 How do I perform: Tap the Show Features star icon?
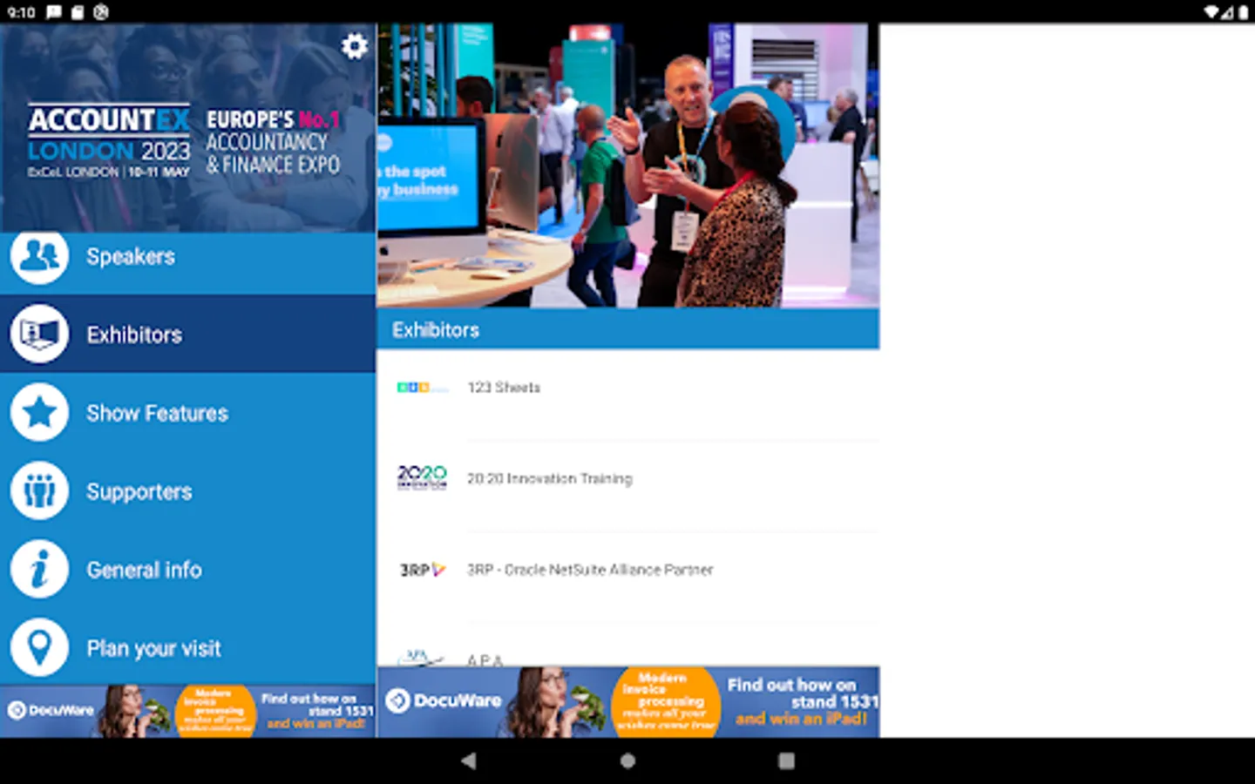click(39, 412)
